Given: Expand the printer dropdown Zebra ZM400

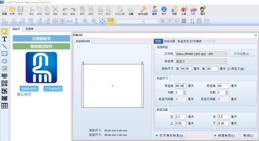Looking at the screenshot, I should (x=201, y=54).
